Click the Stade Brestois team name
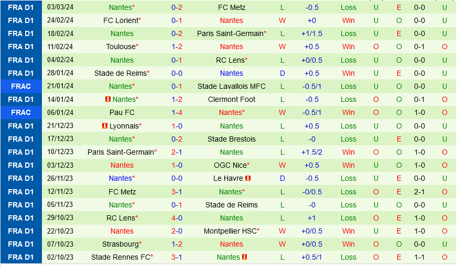The width and height of the screenshot is (456, 267). (232, 139)
